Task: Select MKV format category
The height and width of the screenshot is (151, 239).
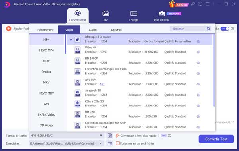Action: tap(47, 82)
